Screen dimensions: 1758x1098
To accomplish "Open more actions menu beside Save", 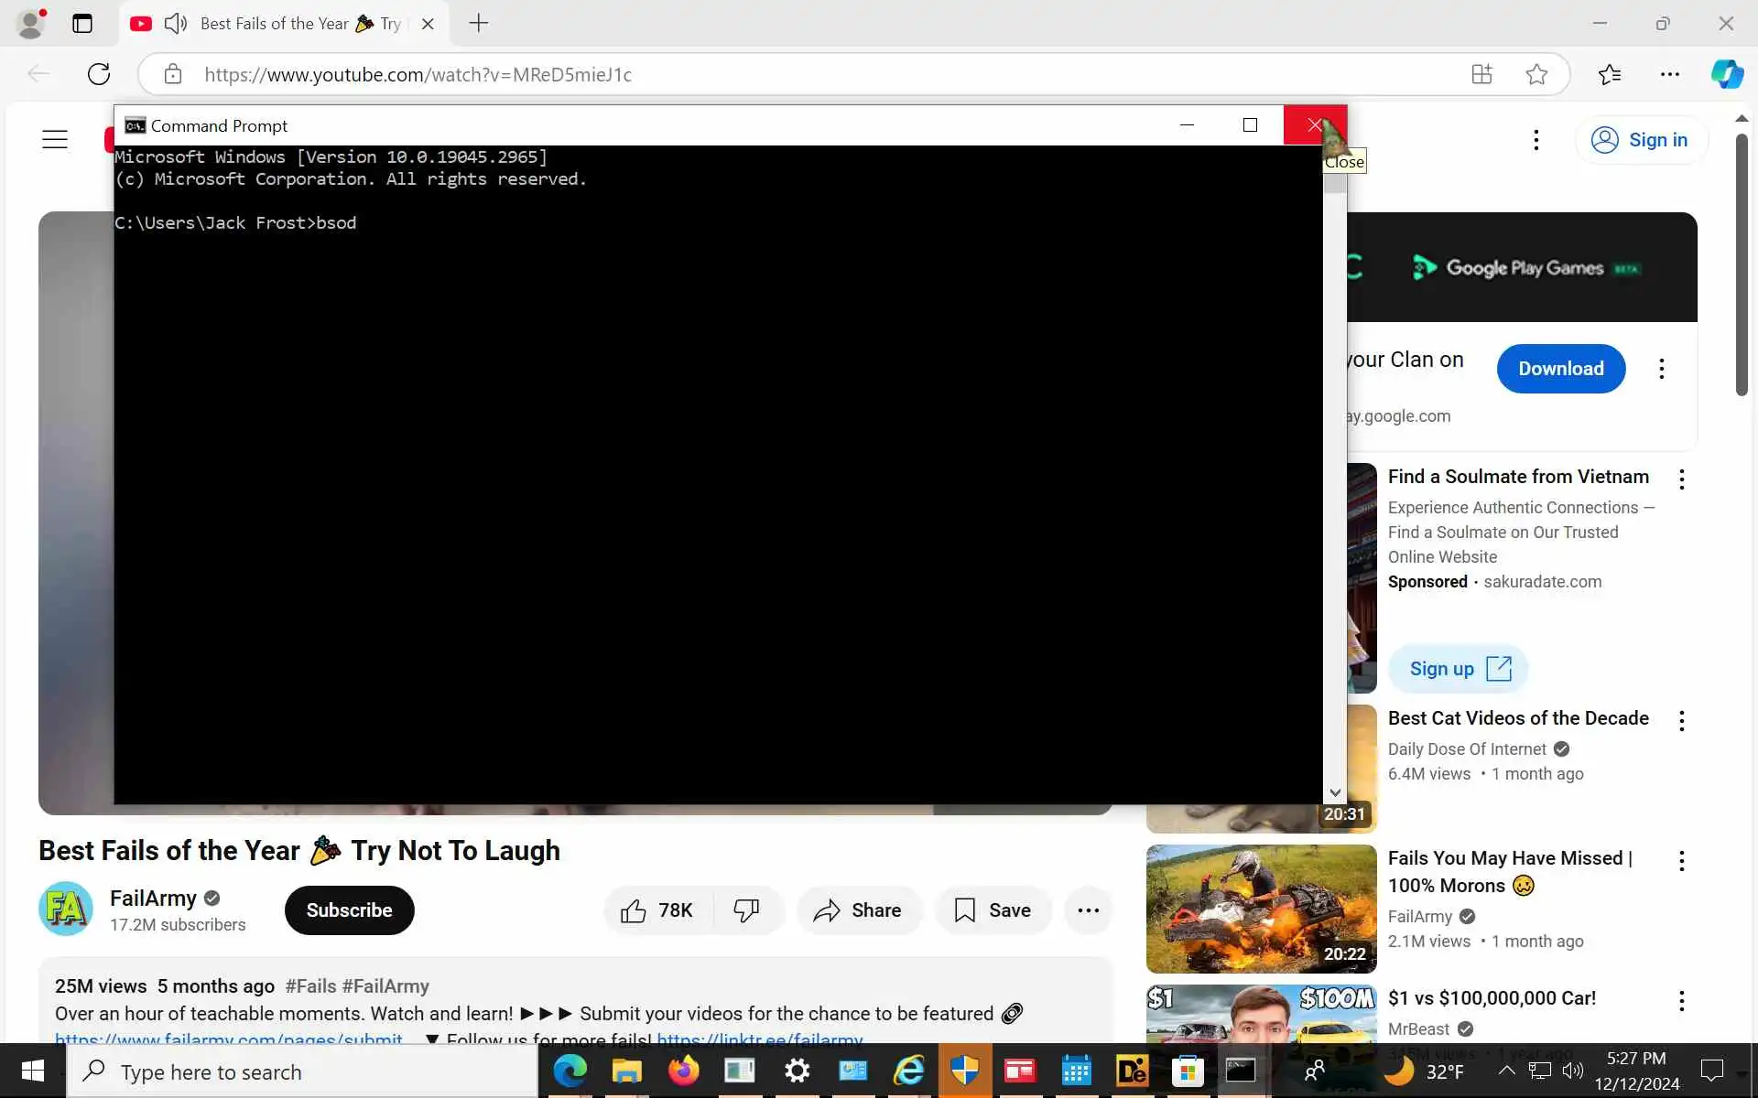I will click(x=1088, y=910).
